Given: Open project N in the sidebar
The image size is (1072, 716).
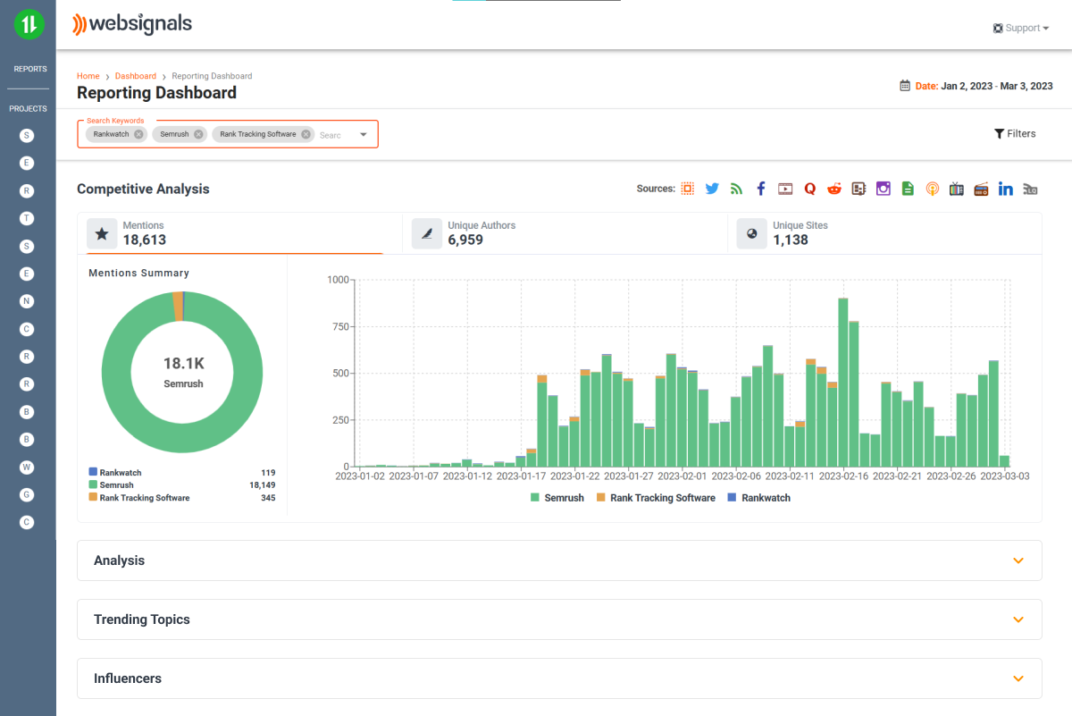Looking at the screenshot, I should click(x=27, y=301).
